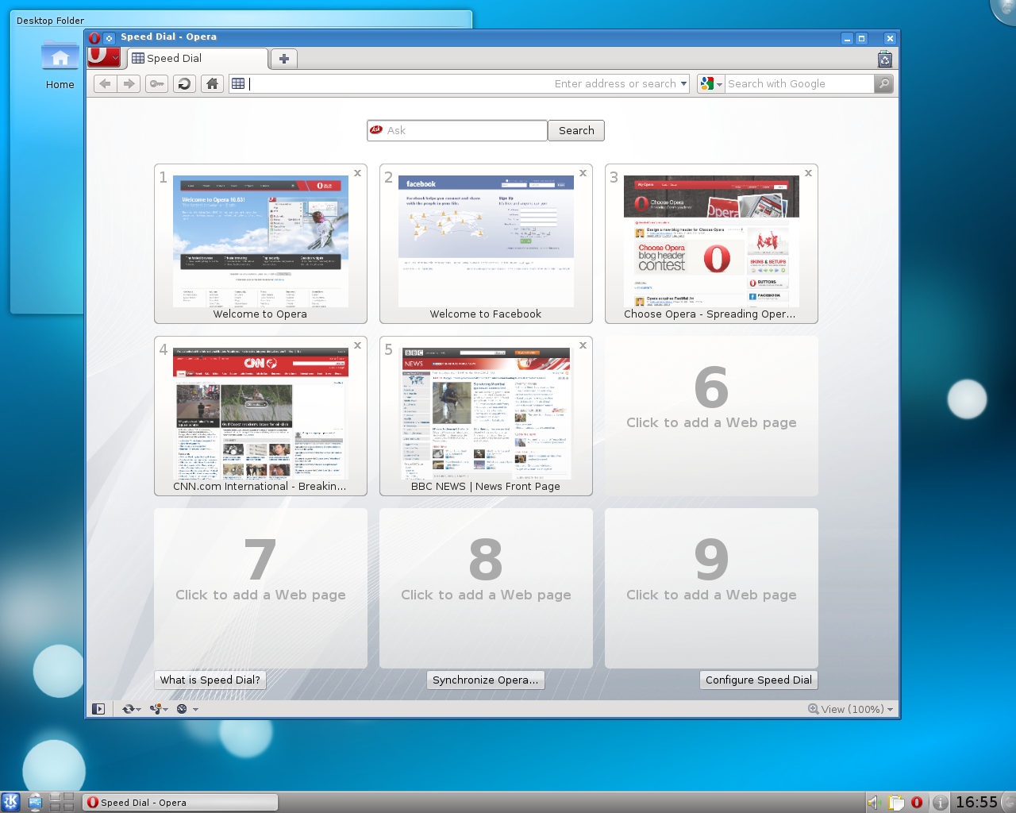Remove Welcome to Facebook speed dial entry
This screenshot has height=813, width=1016.
tap(583, 173)
